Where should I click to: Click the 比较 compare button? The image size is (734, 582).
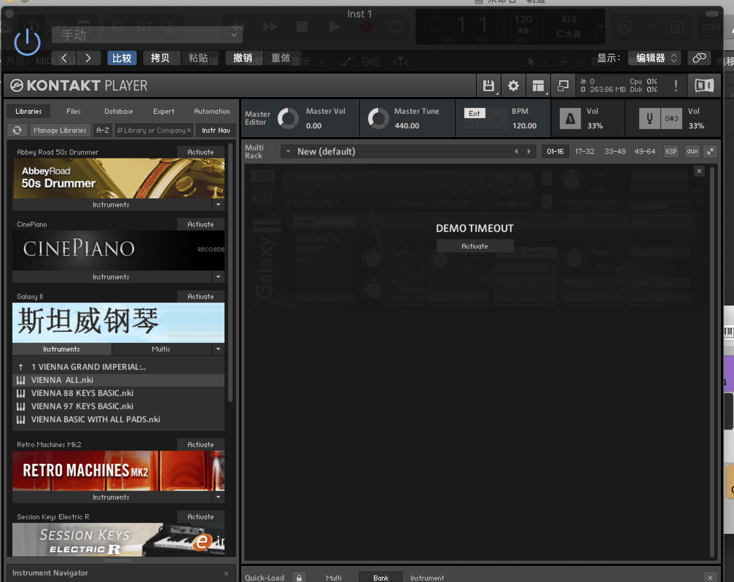click(x=122, y=58)
